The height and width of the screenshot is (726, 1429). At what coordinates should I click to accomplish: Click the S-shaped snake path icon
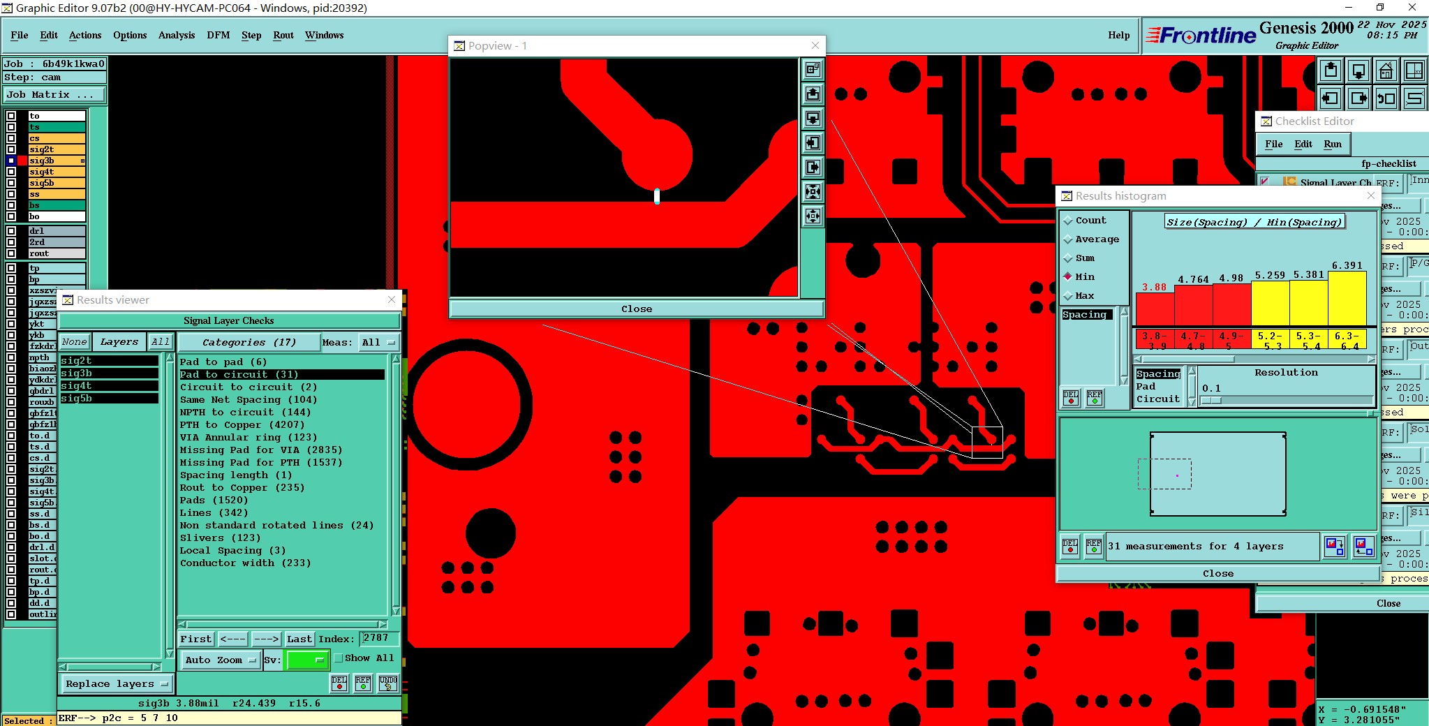click(1414, 98)
